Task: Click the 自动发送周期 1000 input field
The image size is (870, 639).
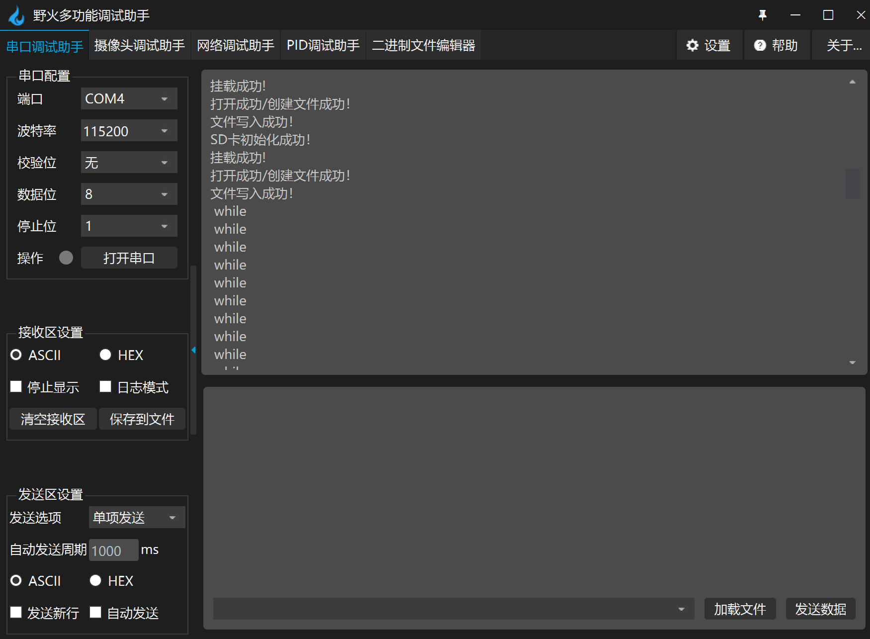Action: (x=114, y=550)
